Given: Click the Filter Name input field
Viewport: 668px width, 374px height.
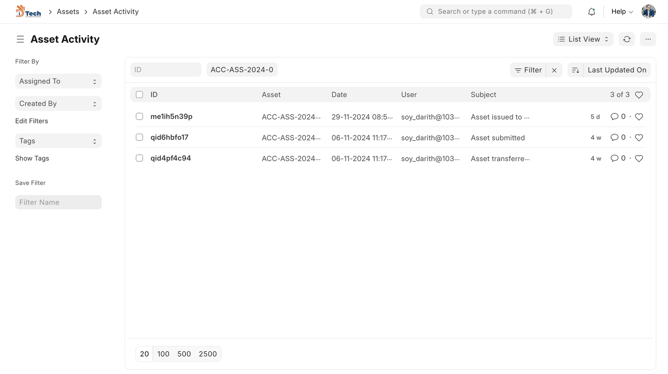Looking at the screenshot, I should (58, 202).
